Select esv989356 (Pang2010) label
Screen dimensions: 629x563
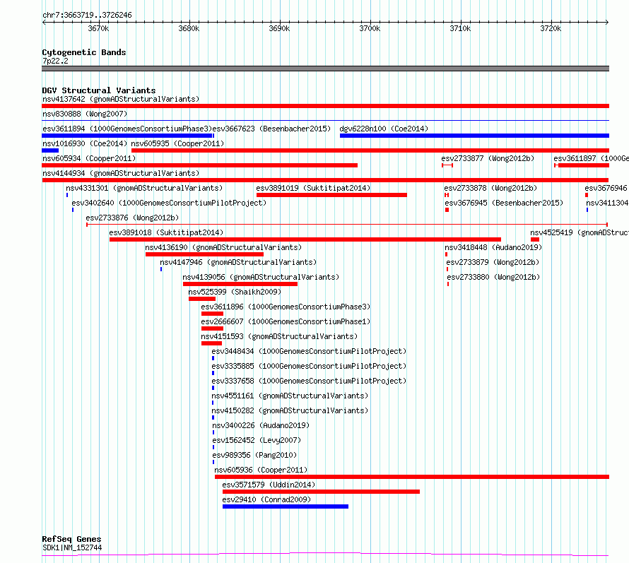point(254,455)
